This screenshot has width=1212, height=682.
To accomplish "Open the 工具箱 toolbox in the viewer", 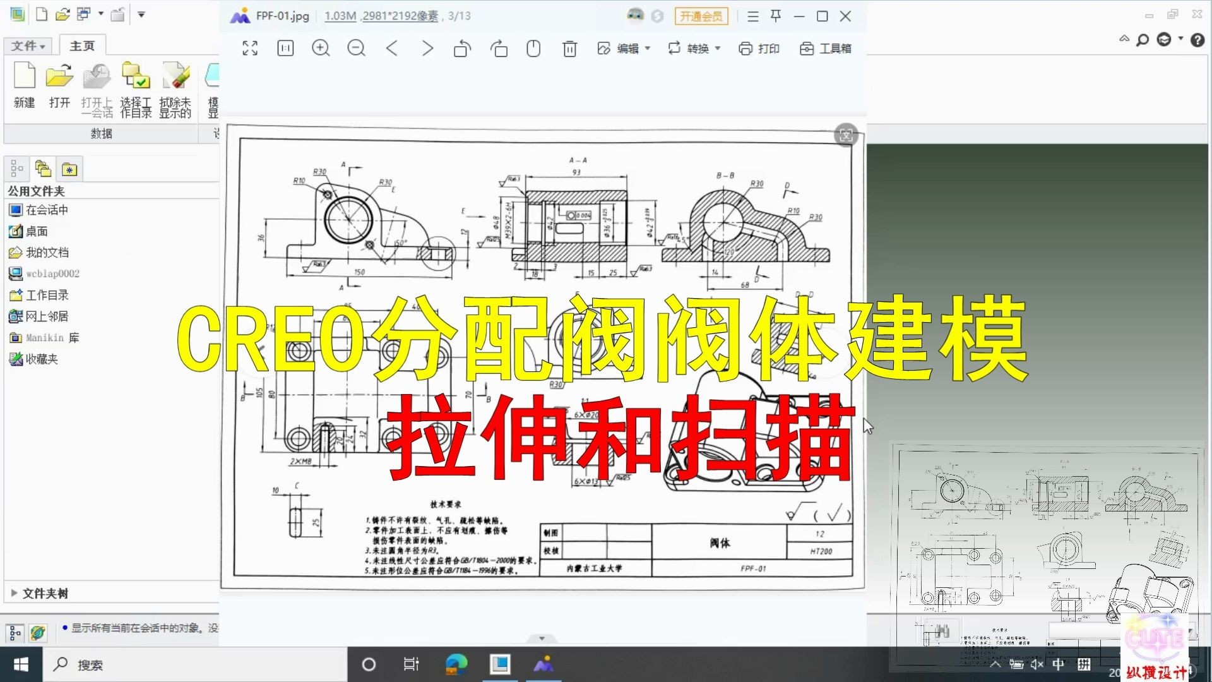I will tap(825, 48).
